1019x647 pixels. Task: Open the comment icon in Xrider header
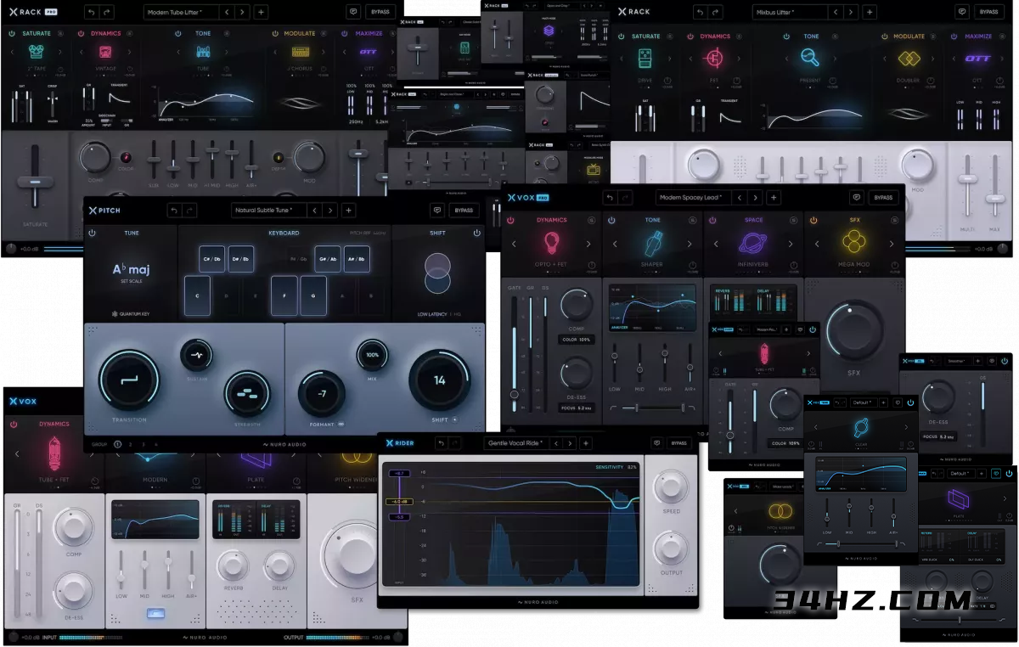coord(657,442)
